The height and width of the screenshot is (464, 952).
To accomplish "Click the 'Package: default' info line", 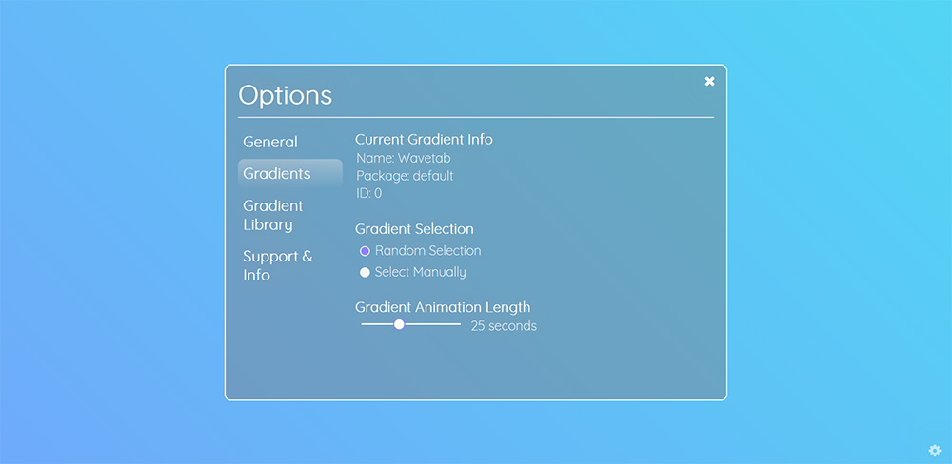I will [x=405, y=176].
